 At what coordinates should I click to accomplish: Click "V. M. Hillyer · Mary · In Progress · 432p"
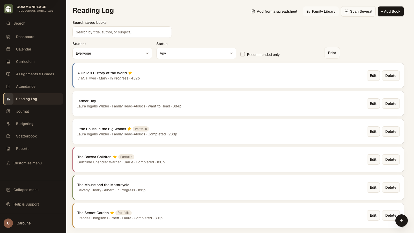click(108, 78)
